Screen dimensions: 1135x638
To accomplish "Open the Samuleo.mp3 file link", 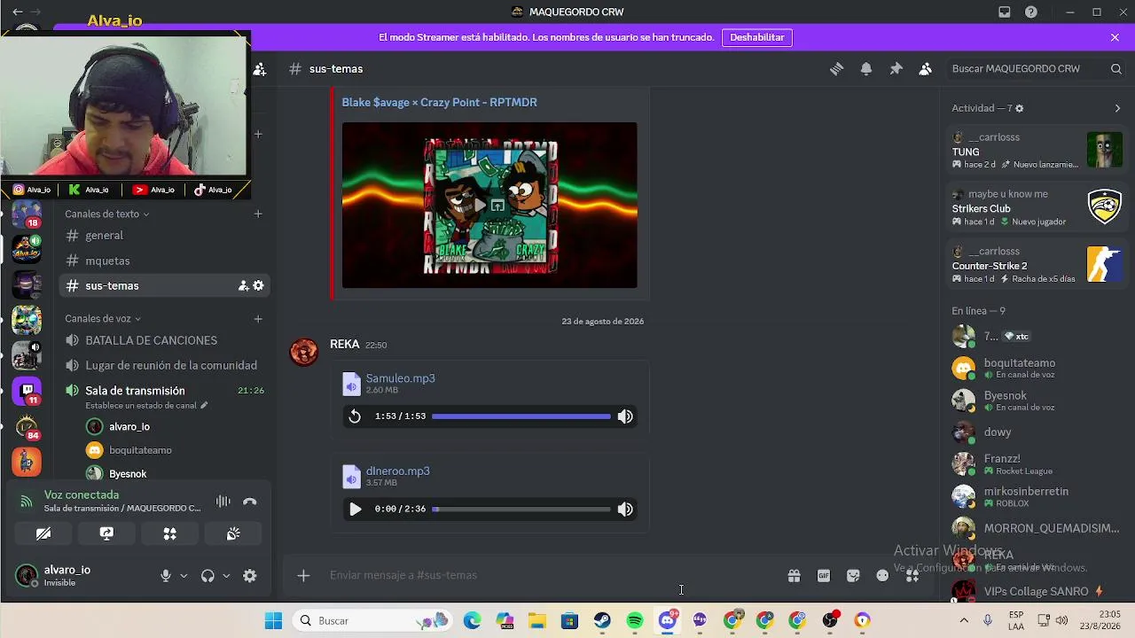I will coord(401,378).
